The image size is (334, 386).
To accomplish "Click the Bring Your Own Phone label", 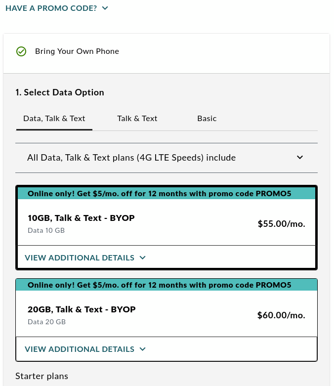I will pyautogui.click(x=77, y=51).
